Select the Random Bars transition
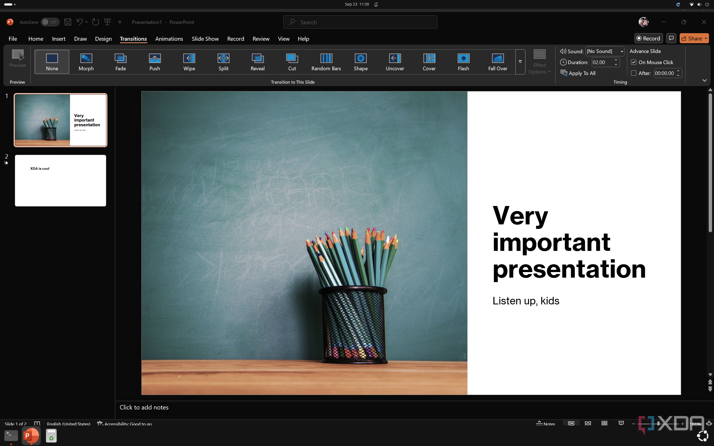 click(x=326, y=62)
